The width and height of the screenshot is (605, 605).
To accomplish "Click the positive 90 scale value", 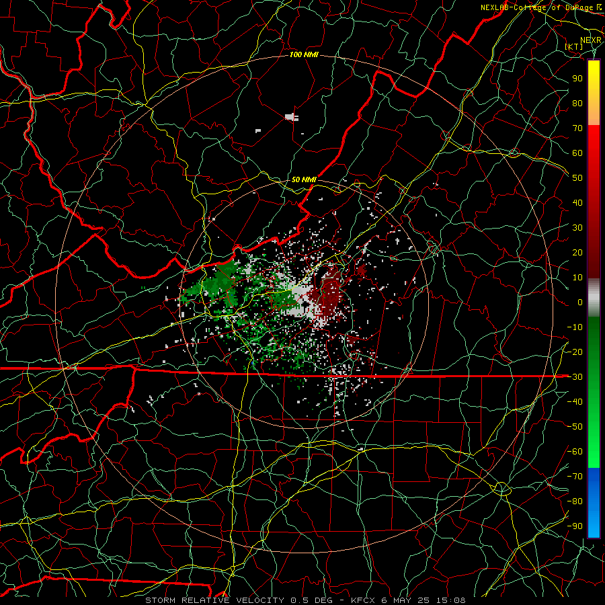I will coord(577,79).
